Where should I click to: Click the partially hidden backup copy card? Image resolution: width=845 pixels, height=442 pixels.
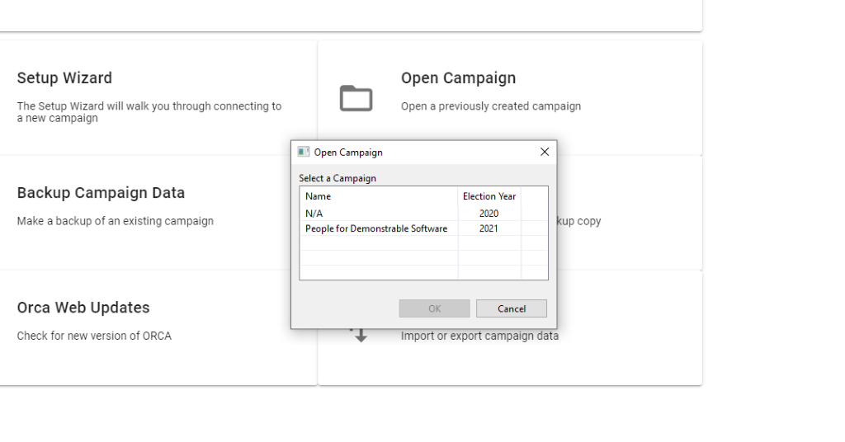pyautogui.click(x=630, y=214)
